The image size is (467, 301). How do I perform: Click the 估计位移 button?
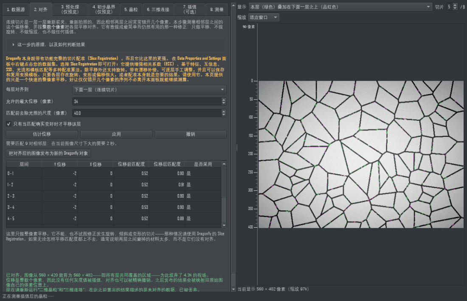42,134
